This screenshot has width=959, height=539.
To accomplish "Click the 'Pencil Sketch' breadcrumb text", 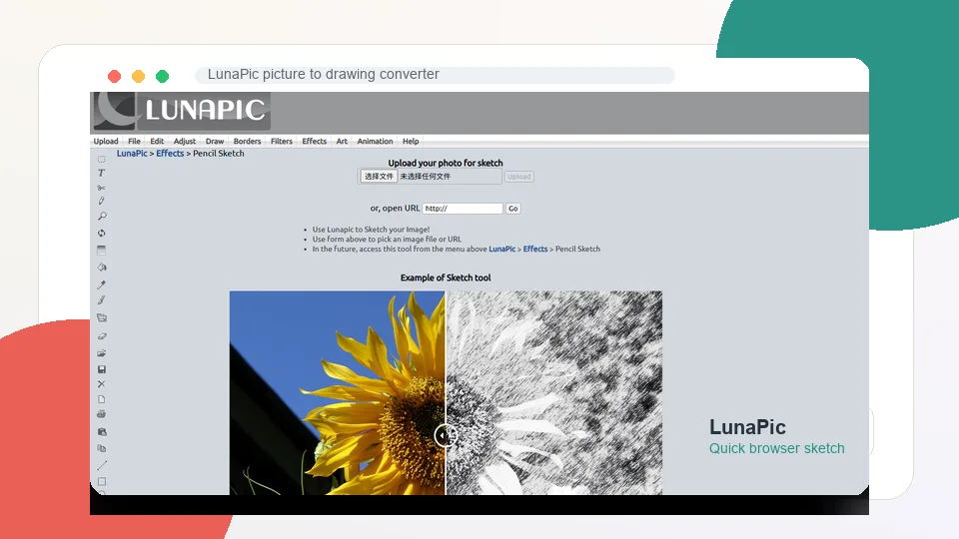I will [x=219, y=154].
